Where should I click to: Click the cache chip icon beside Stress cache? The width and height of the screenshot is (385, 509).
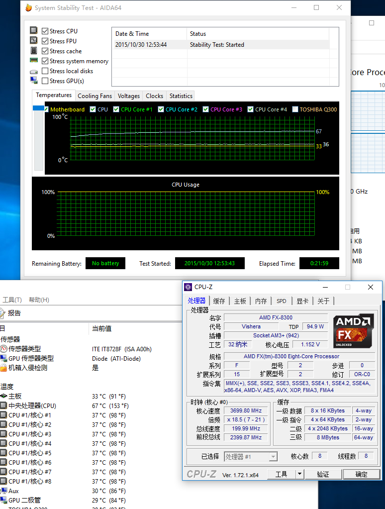coord(34,51)
